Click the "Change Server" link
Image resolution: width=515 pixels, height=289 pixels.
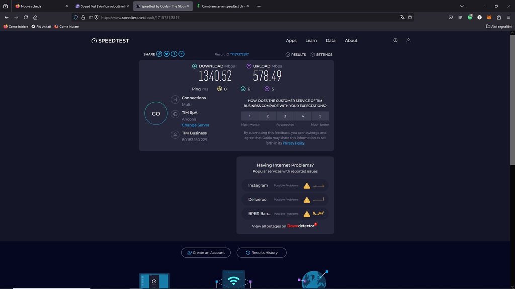coord(195,125)
